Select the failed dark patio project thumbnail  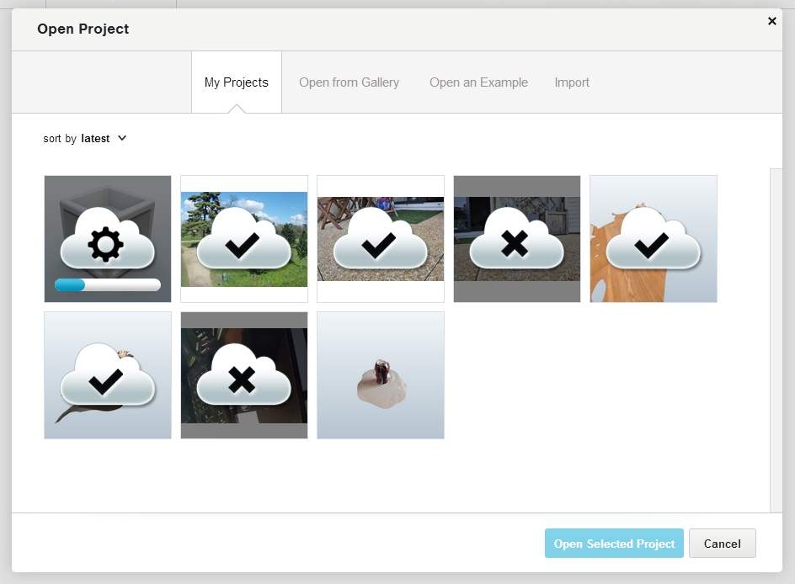click(x=516, y=239)
